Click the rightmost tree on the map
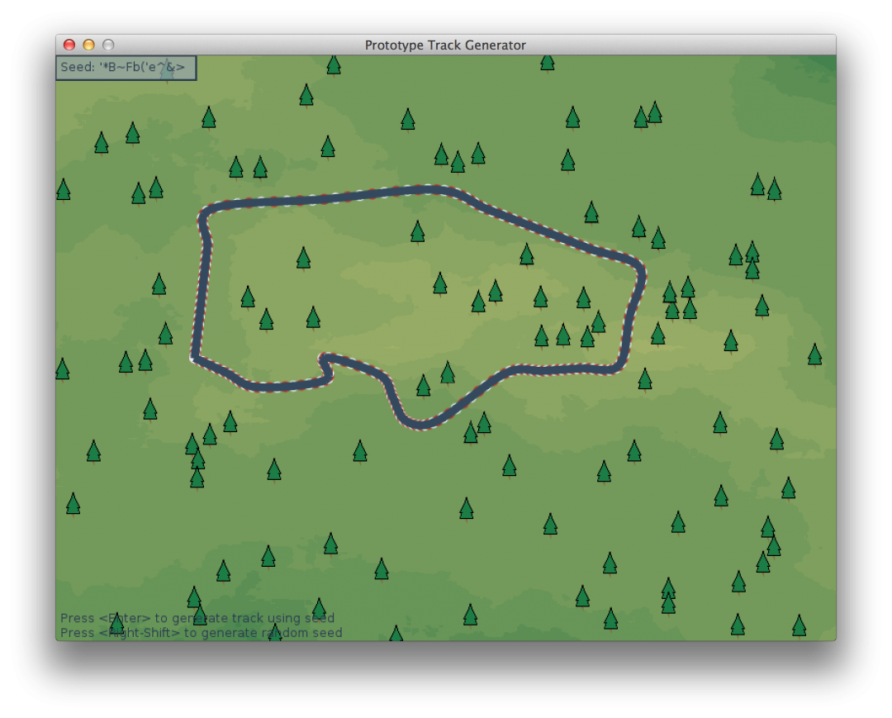This screenshot has width=892, height=718. tap(814, 354)
